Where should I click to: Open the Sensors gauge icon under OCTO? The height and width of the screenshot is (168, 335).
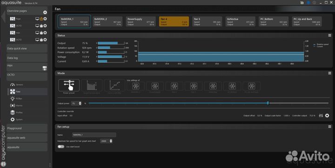point(13,85)
